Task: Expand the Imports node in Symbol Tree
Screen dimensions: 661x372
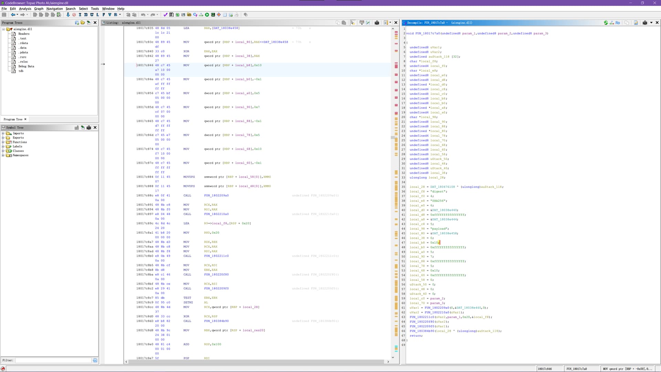Action: pyautogui.click(x=3, y=133)
